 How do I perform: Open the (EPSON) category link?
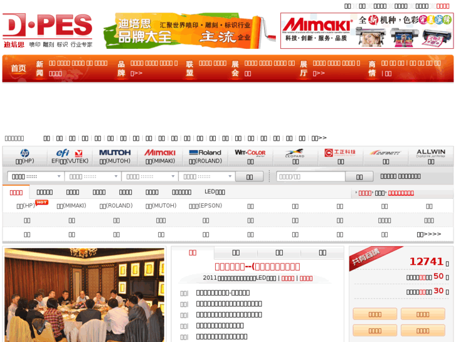205,206
